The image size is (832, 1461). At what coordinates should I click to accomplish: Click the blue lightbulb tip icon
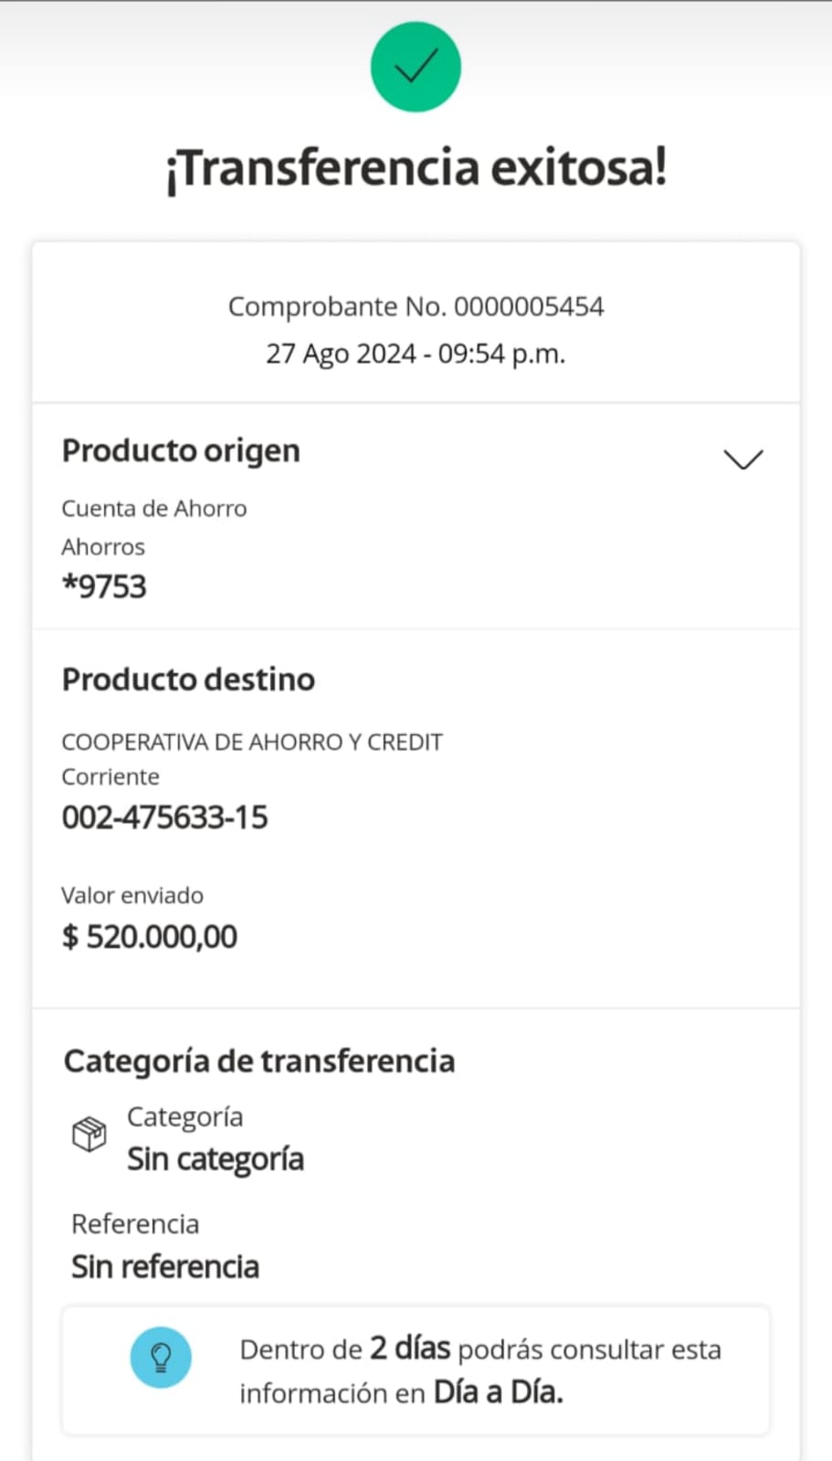pos(161,1358)
